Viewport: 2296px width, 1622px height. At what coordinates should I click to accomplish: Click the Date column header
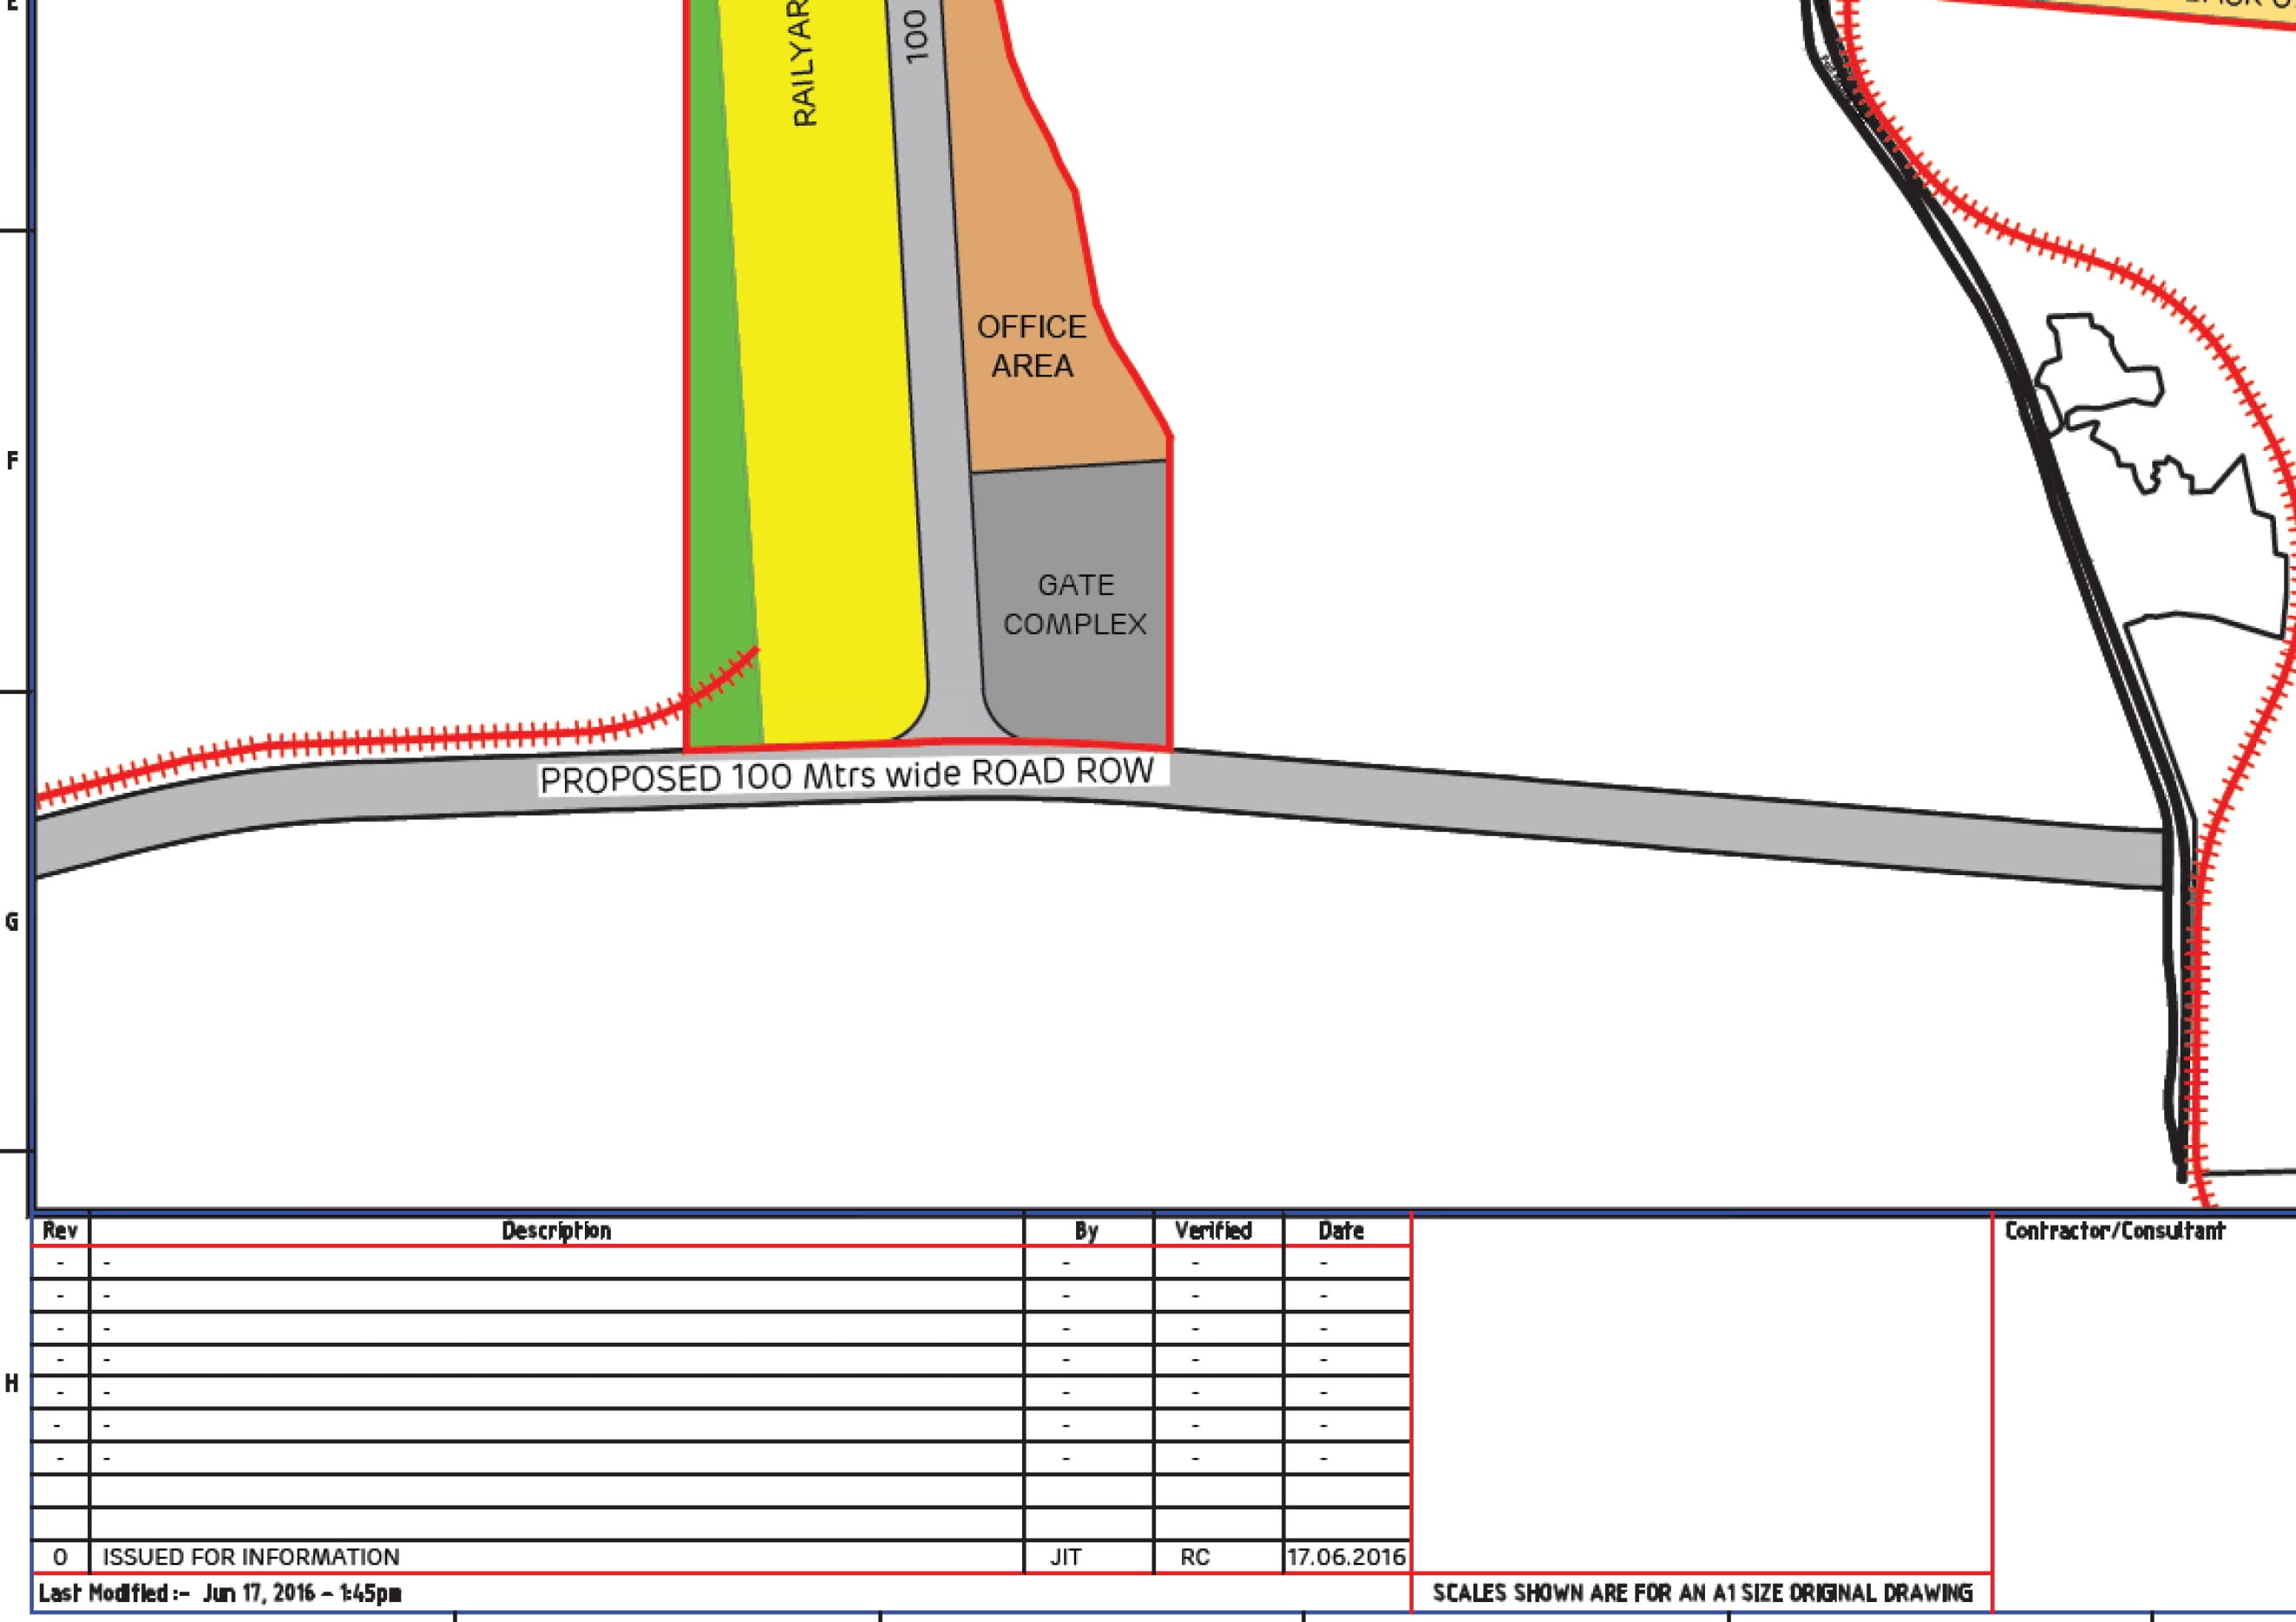[x=1341, y=1231]
